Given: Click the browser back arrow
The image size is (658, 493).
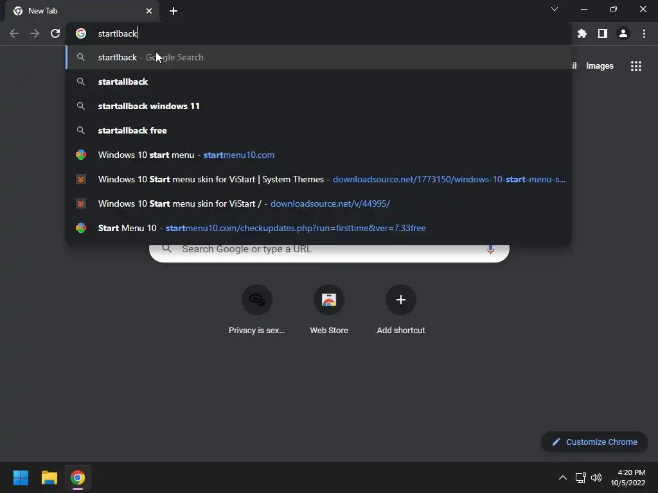Looking at the screenshot, I should coord(14,33).
